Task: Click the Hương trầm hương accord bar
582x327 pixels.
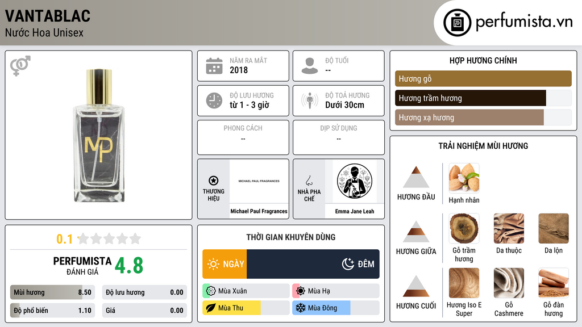Action: click(483, 98)
